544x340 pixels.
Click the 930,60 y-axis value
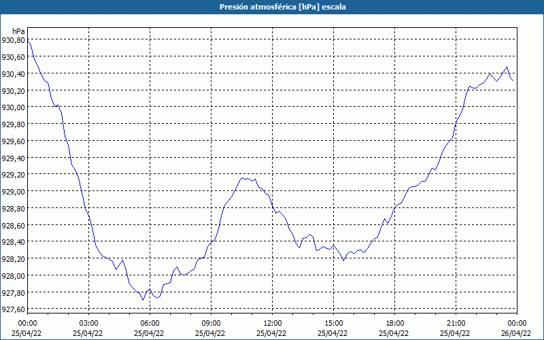(x=13, y=57)
